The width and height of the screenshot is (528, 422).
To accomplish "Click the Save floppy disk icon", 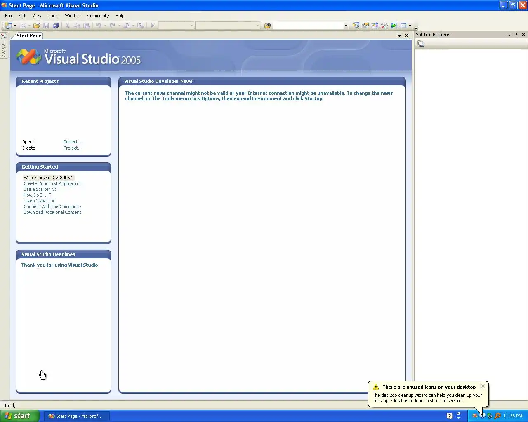I will click(46, 26).
